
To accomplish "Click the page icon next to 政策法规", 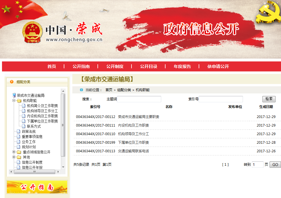I will [19, 131].
